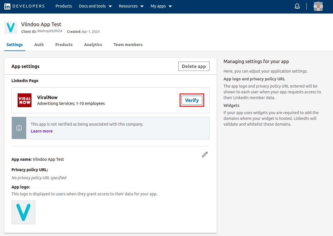Viewport: 333px width, 236px height.
Task: Click 'Managing settings for your app' heading
Action: click(256, 61)
